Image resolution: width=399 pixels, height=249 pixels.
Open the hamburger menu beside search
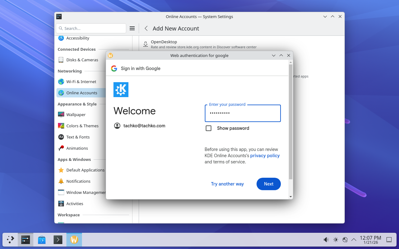[x=132, y=28]
